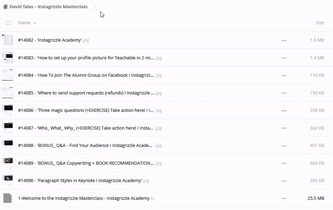Click thumbnail of #14090 Paragraph Styles image
Image resolution: width=333 pixels, height=210 pixels.
(8, 180)
